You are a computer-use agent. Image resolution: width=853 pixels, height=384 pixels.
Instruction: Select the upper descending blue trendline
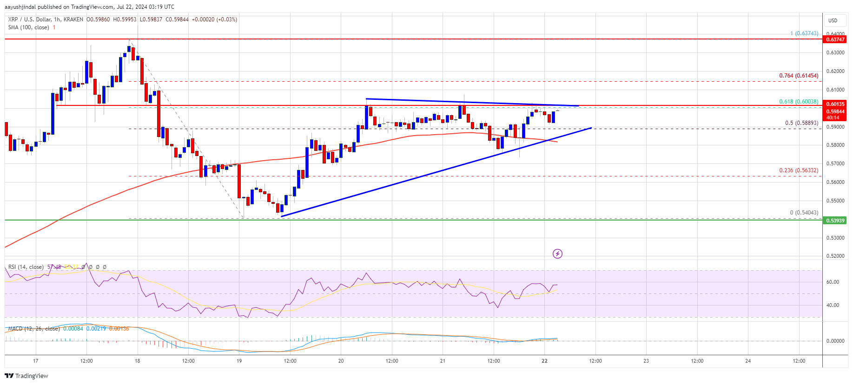click(x=472, y=102)
